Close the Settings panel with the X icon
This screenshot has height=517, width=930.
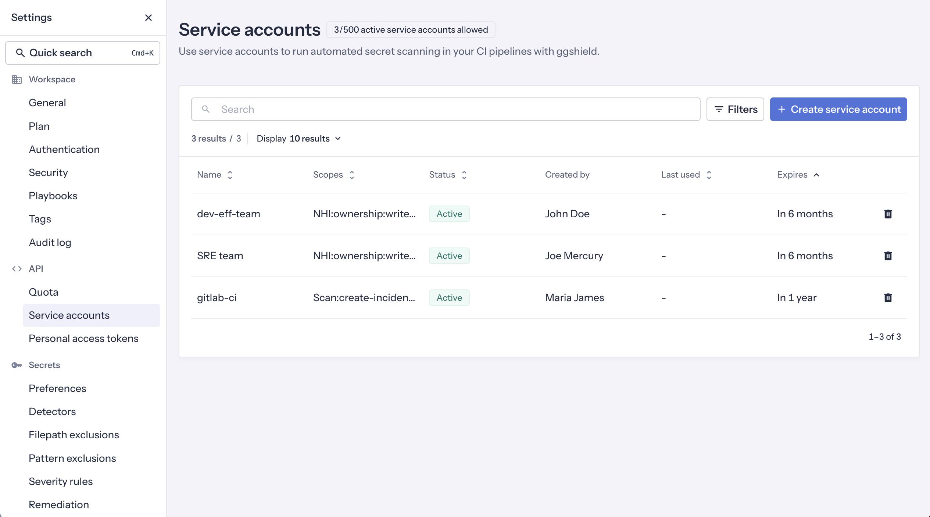point(149,17)
